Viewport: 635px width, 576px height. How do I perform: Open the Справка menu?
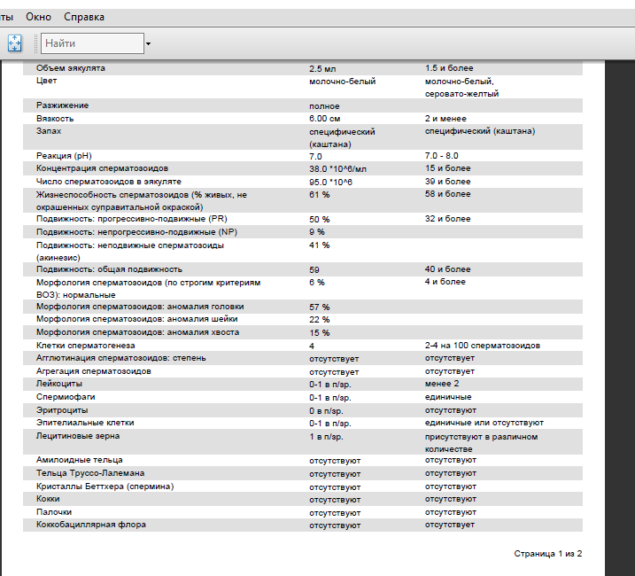(x=84, y=17)
